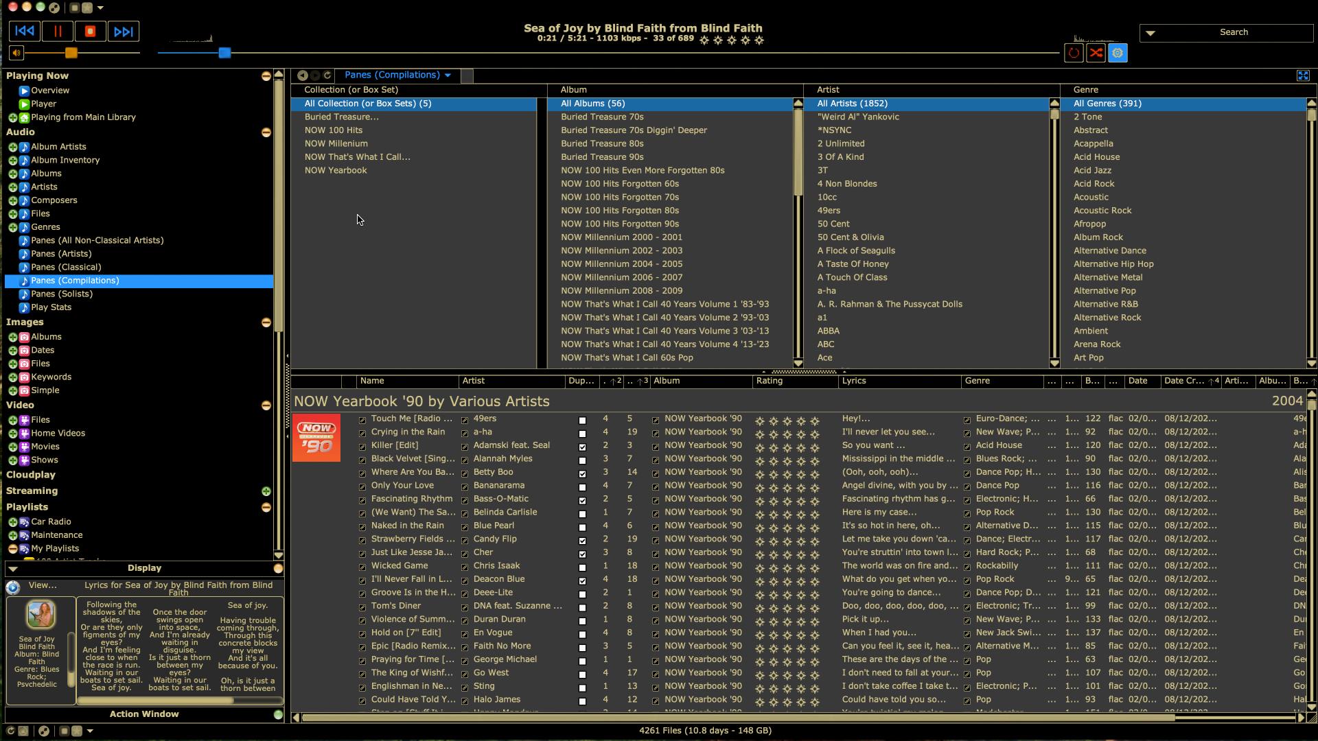
Task: Collapse the Playlists section
Action: coord(266,508)
